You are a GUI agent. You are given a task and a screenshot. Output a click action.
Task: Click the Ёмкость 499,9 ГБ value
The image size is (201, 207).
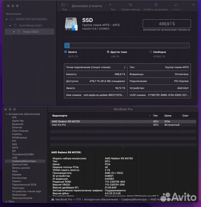120,74
